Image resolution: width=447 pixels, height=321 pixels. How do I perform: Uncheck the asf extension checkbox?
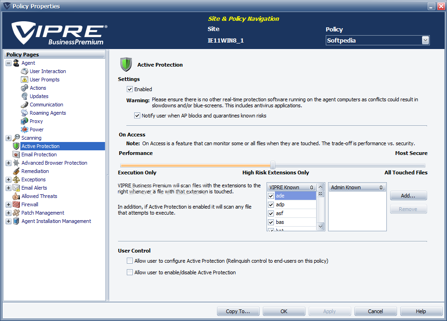click(271, 214)
